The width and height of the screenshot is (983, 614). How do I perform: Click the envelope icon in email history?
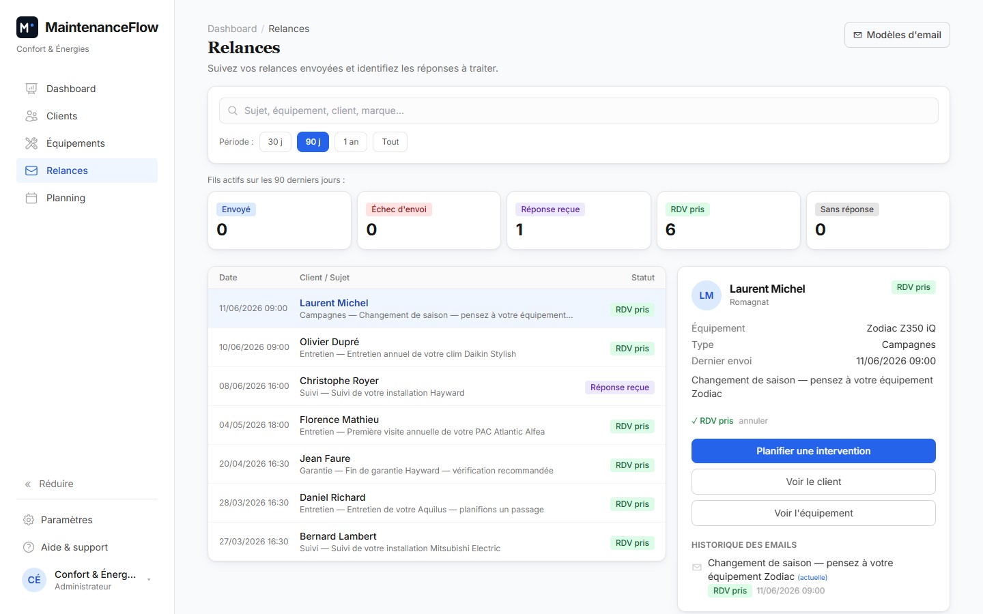(x=697, y=567)
